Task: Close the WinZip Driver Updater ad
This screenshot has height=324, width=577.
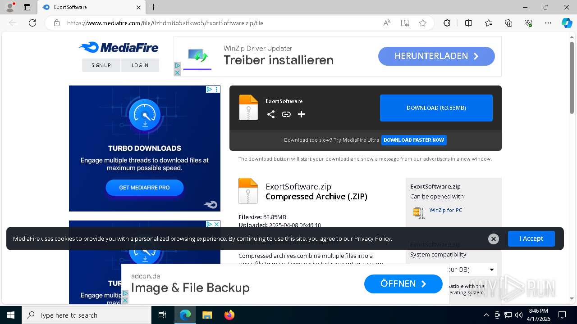Action: tap(177, 72)
